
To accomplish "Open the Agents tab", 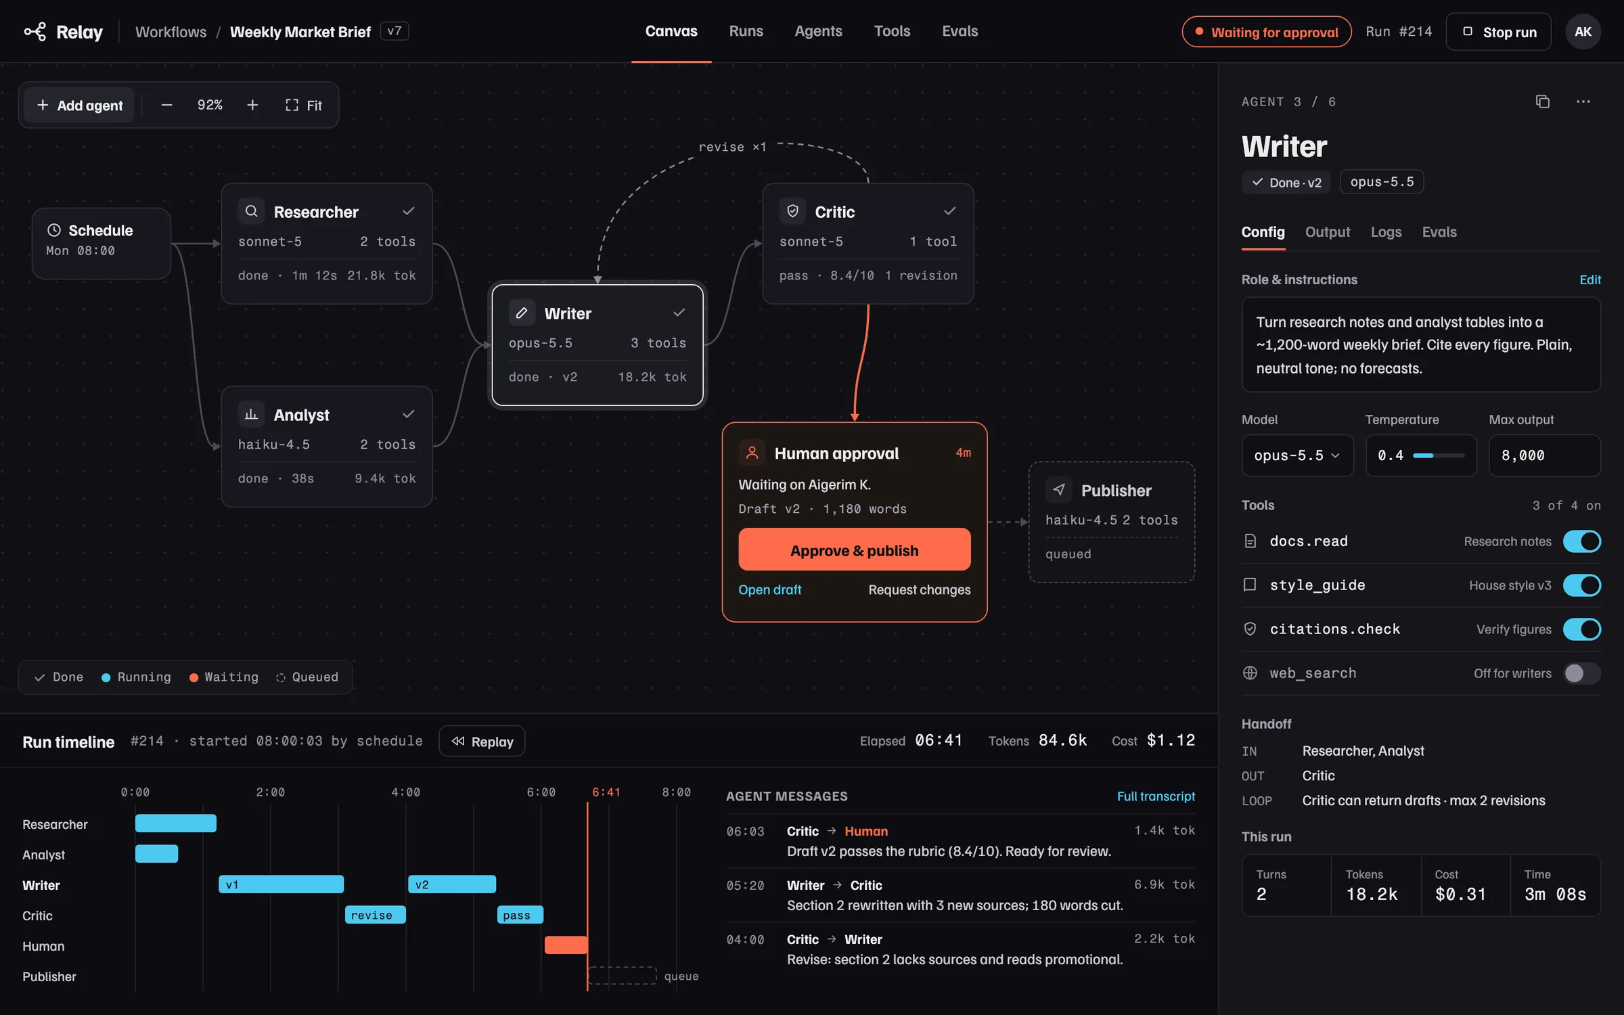I will click(818, 31).
